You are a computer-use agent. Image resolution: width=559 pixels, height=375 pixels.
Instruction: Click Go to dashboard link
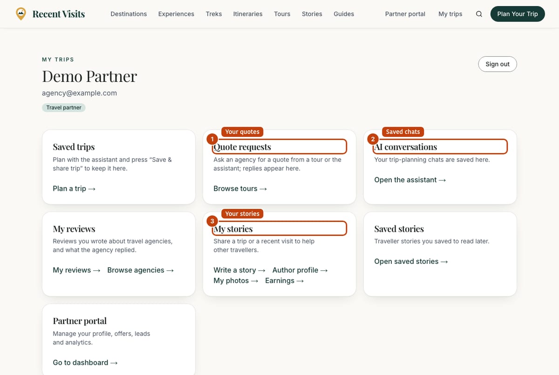(x=85, y=362)
